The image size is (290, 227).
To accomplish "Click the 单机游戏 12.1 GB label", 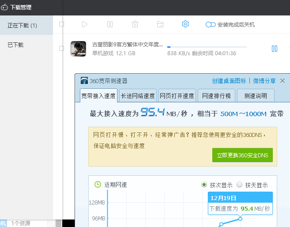I will [x=114, y=53].
